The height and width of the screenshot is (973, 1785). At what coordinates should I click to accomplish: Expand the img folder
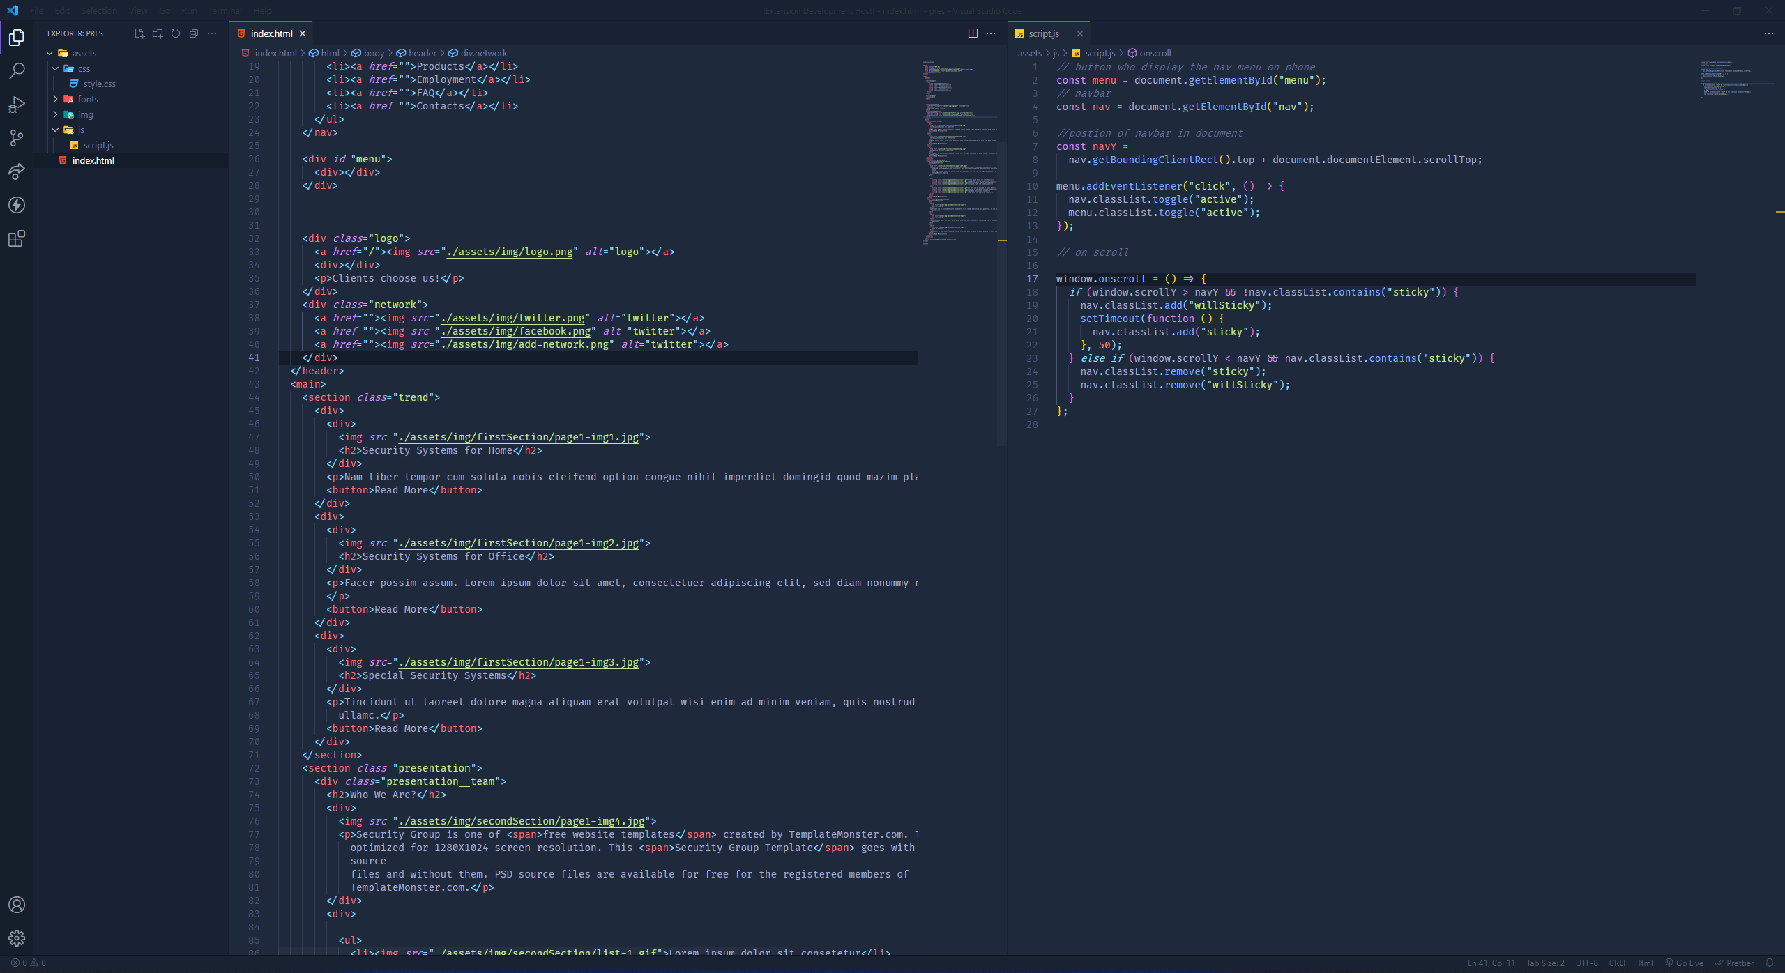pos(85,114)
